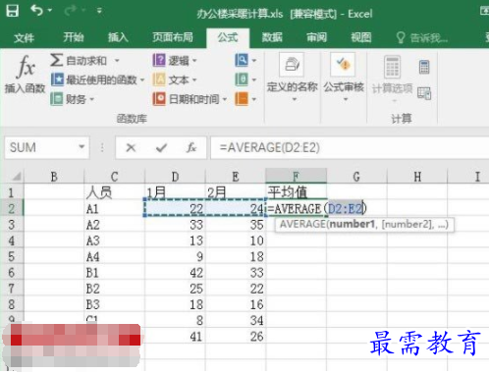This screenshot has height=374, width=489.
Task: Click the cell with value 41
Action: [175, 337]
